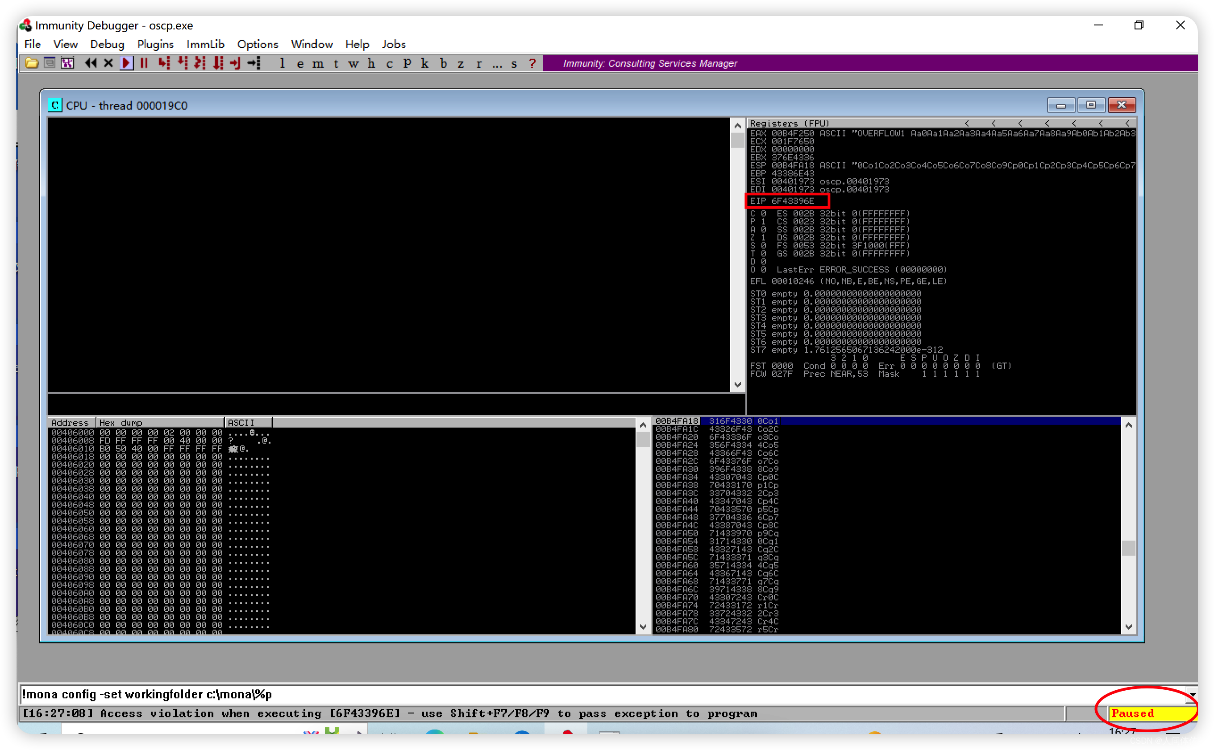Open the memory map with 'm' button

click(318, 63)
